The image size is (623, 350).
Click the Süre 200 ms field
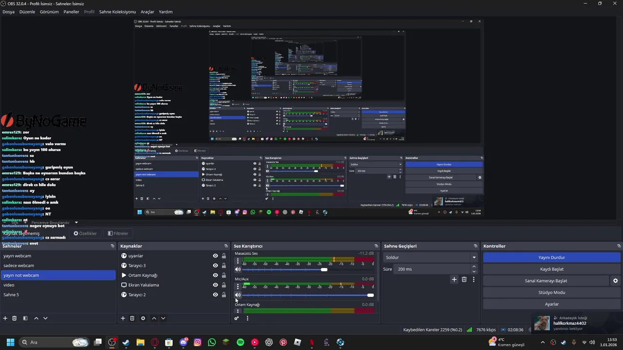pyautogui.click(x=433, y=269)
